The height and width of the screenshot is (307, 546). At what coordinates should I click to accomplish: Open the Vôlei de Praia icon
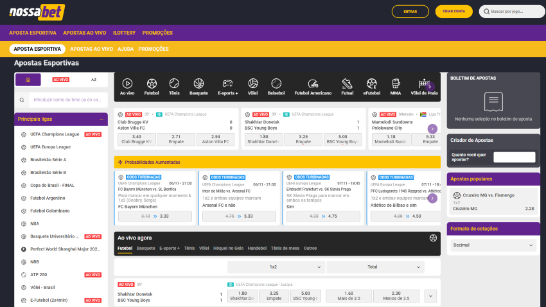pyautogui.click(x=424, y=87)
